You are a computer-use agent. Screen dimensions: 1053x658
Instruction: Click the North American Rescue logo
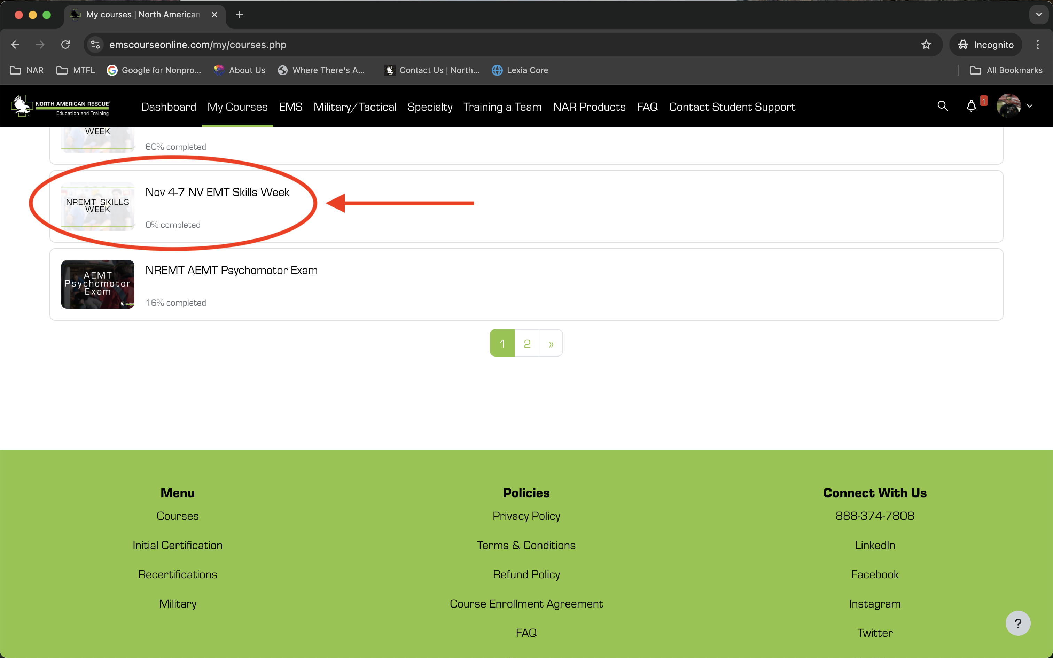click(61, 106)
